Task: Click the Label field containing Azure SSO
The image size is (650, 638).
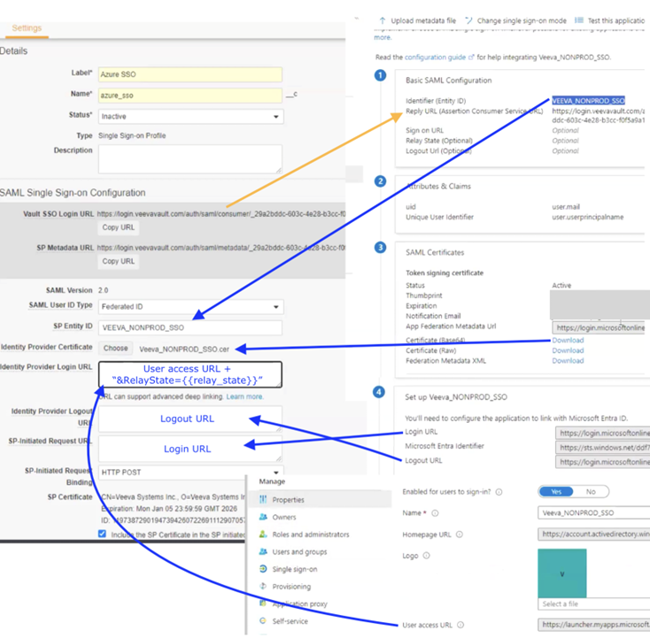Action: pos(190,74)
